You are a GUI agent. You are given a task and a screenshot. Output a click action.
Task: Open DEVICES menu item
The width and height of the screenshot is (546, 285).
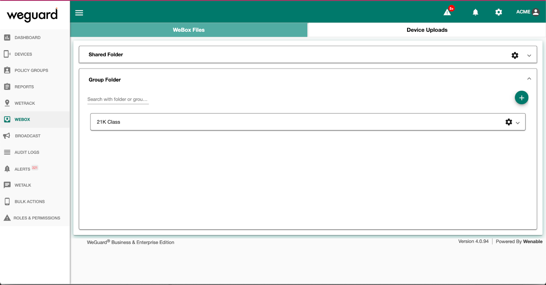click(x=23, y=54)
